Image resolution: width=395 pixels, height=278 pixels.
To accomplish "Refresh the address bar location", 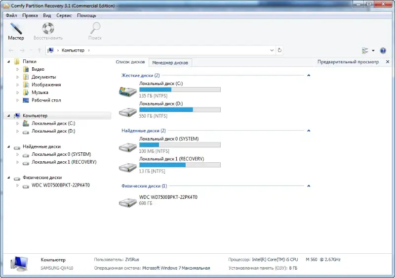I will (x=279, y=50).
